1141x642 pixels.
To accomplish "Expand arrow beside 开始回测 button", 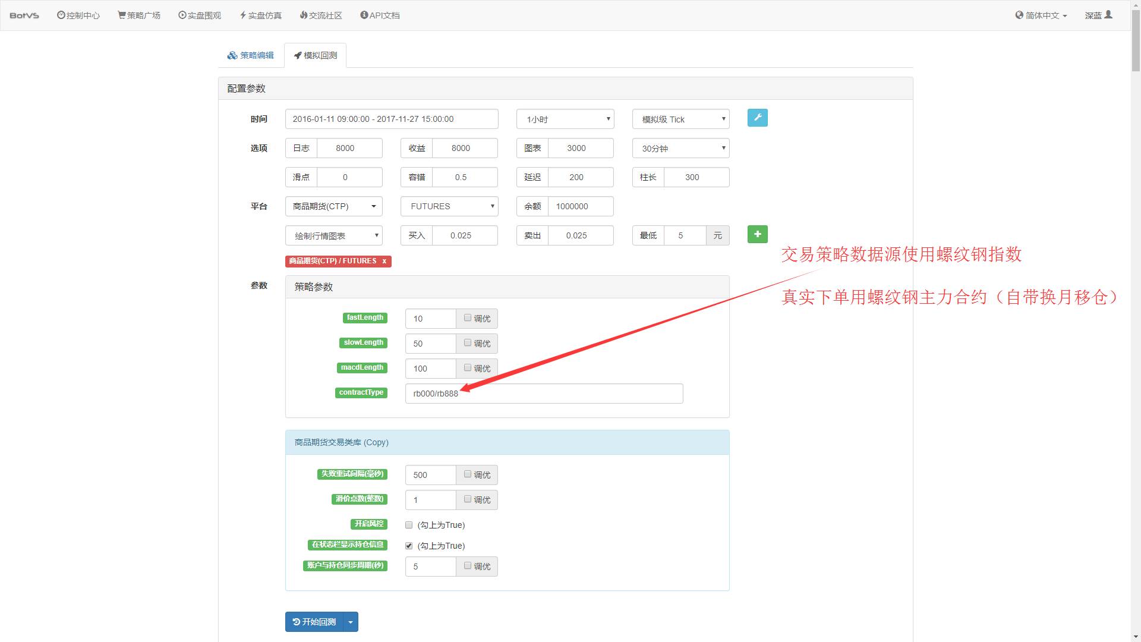I will (351, 622).
